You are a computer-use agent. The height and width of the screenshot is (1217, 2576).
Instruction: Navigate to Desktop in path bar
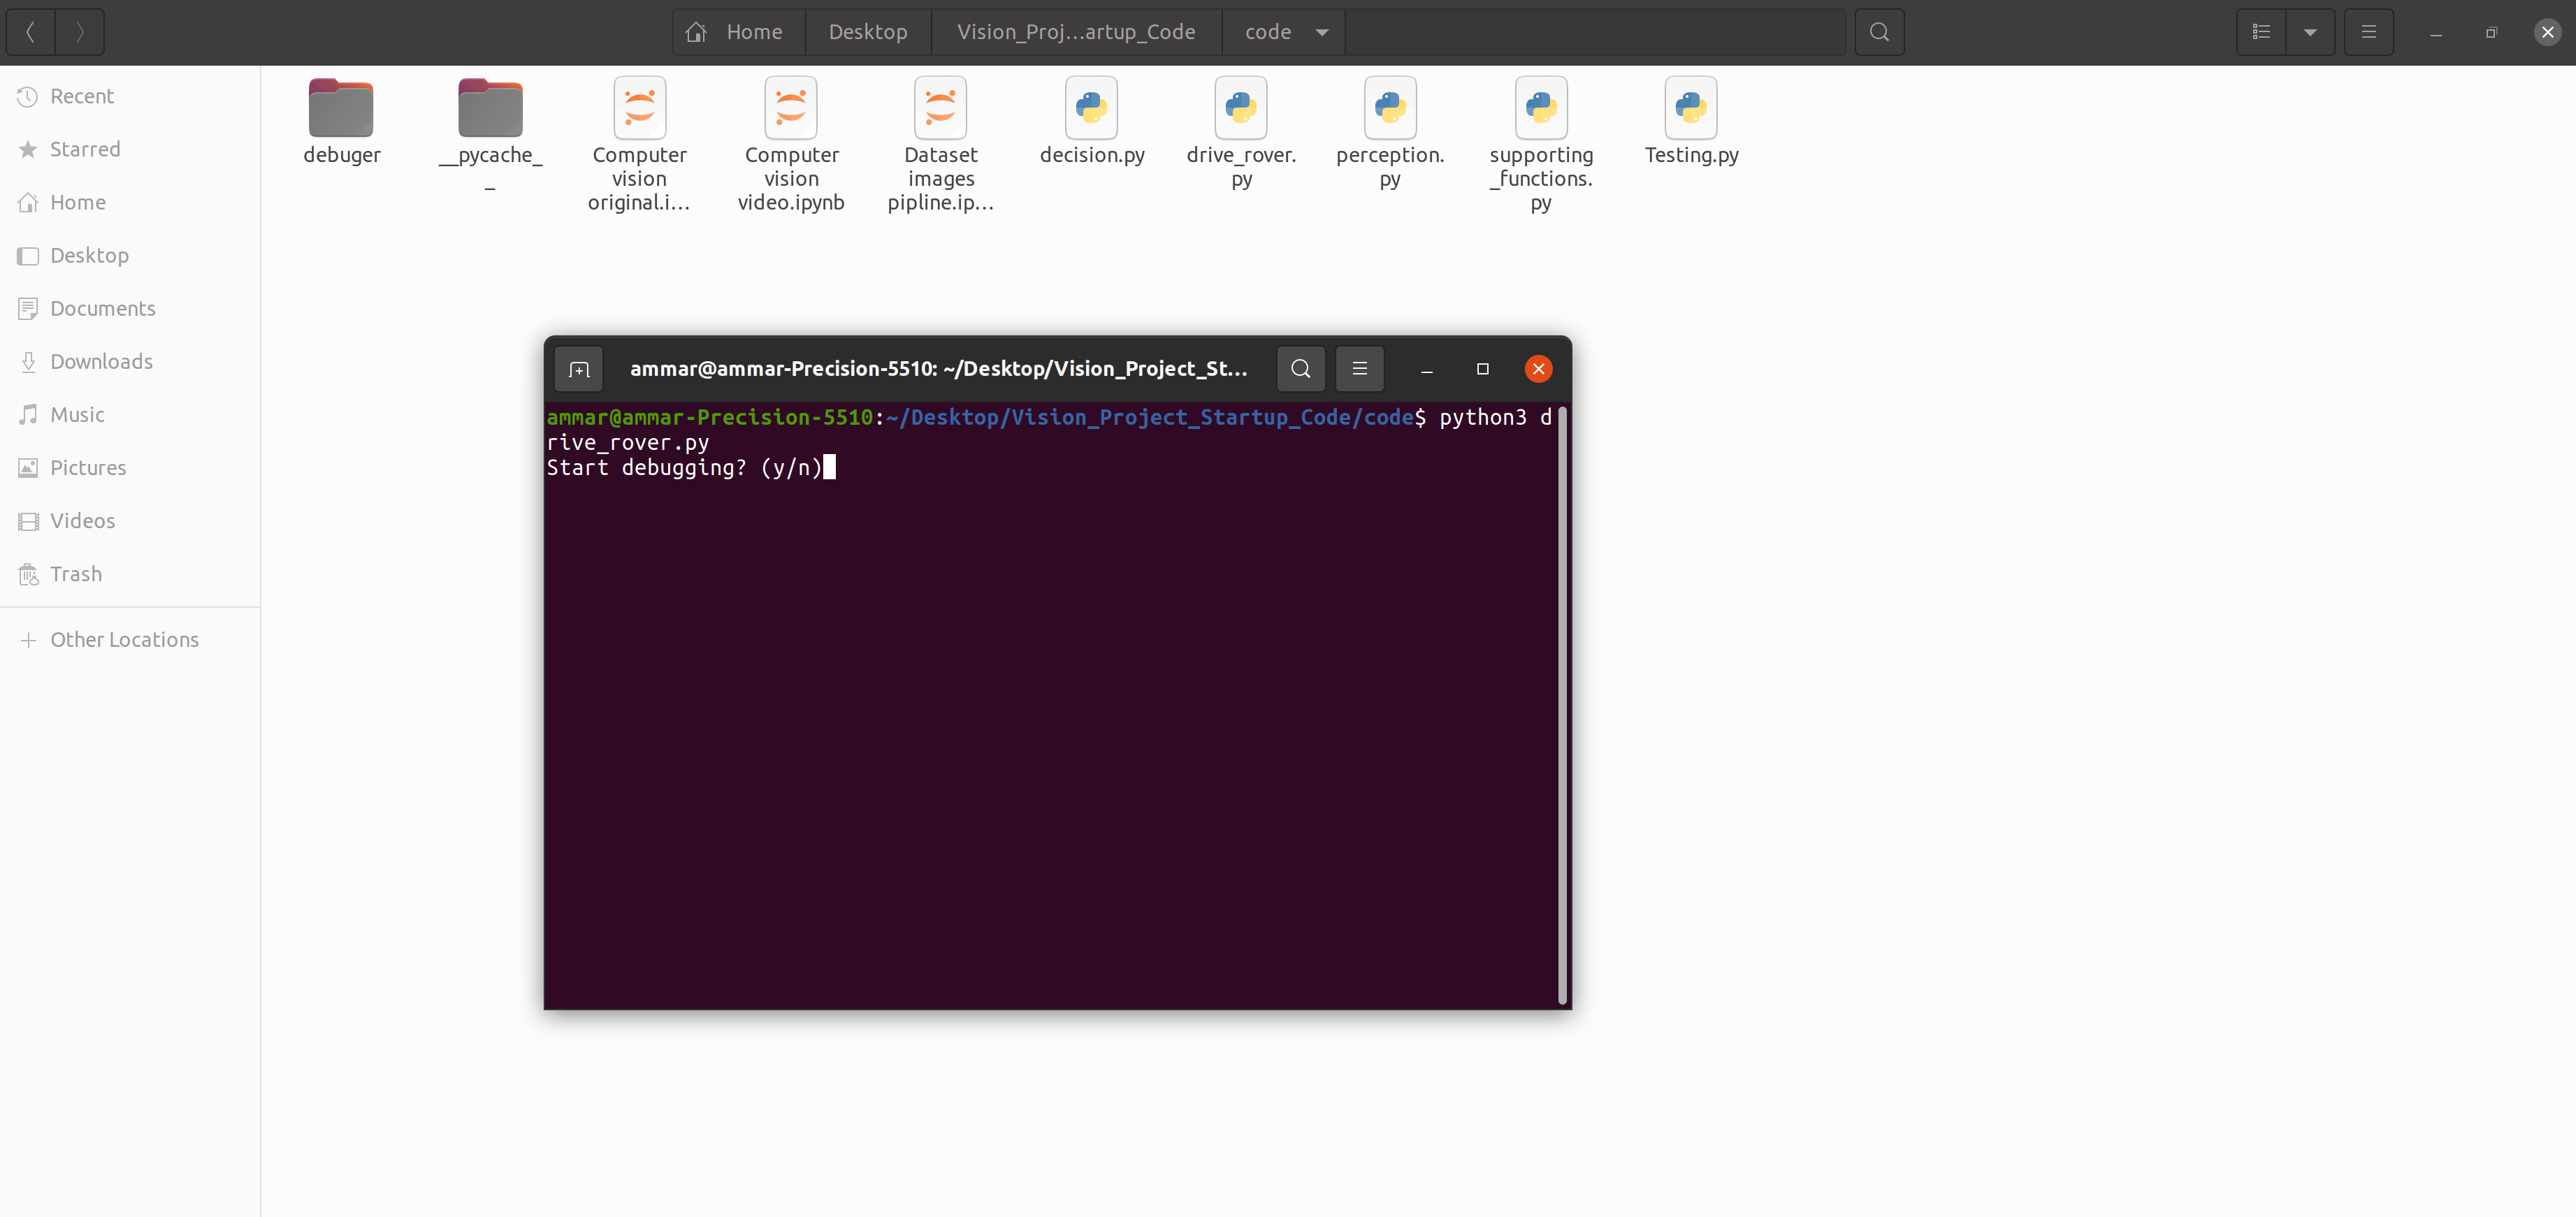coord(867,32)
